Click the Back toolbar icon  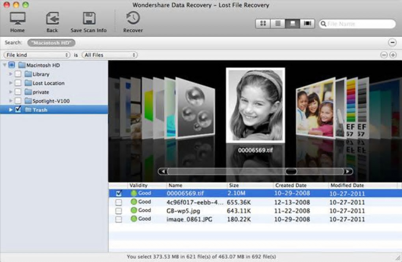pyautogui.click(x=52, y=18)
